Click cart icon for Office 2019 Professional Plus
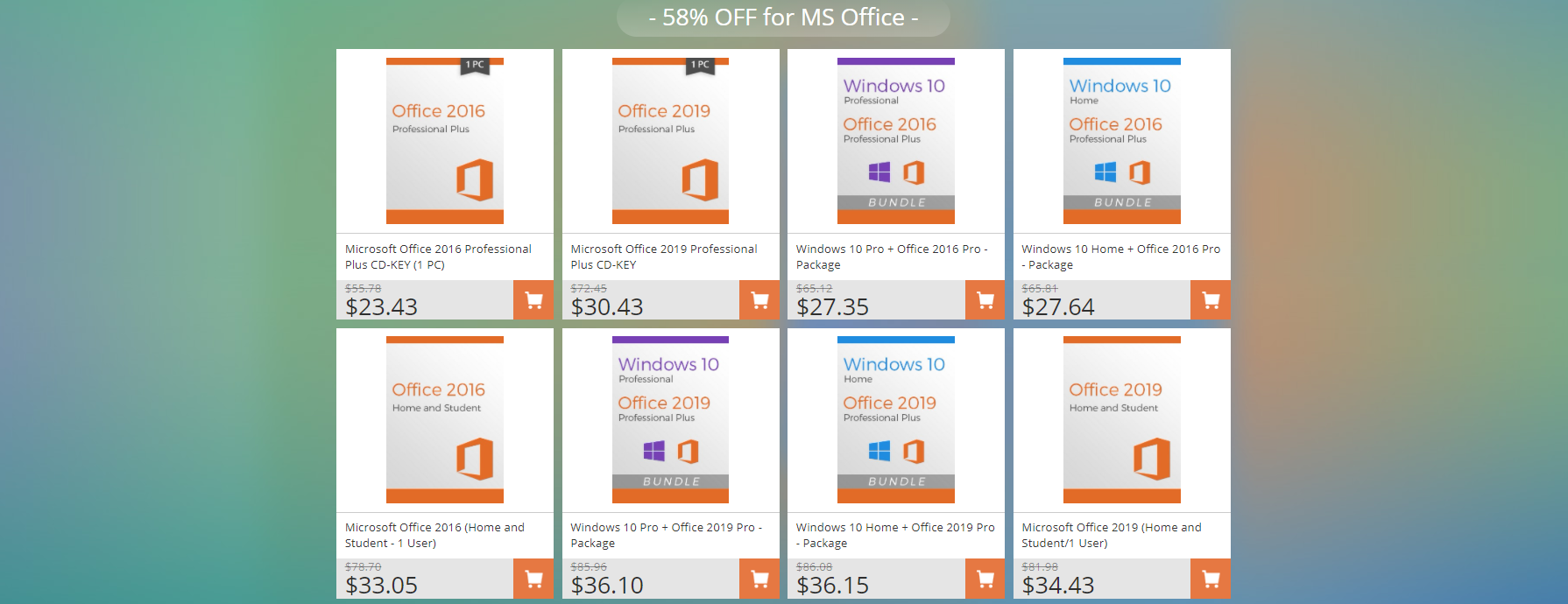Image resolution: width=1568 pixels, height=604 pixels. click(x=759, y=300)
